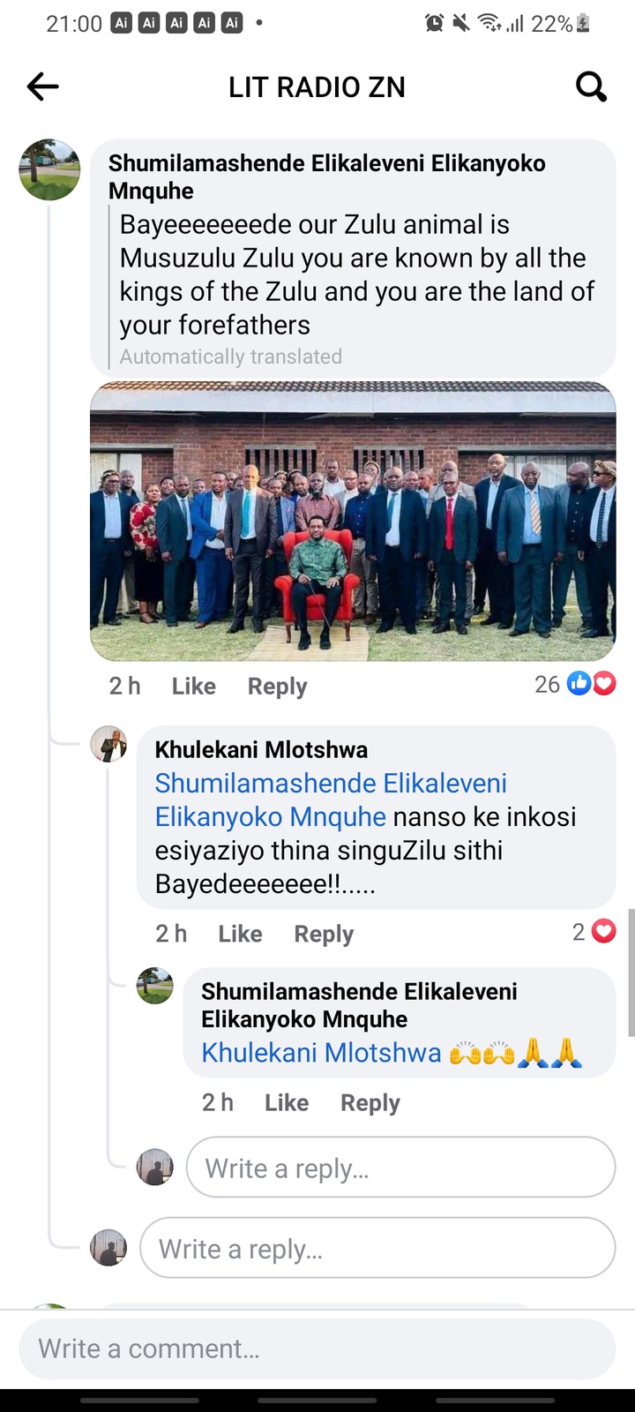
Task: Open search with magnifier icon
Action: pos(591,86)
